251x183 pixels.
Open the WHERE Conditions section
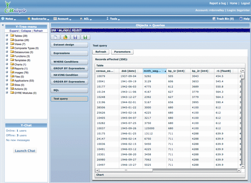[x=69, y=62]
